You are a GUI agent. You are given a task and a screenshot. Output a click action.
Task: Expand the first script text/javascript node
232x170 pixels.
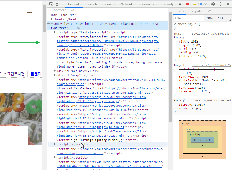point(55,32)
